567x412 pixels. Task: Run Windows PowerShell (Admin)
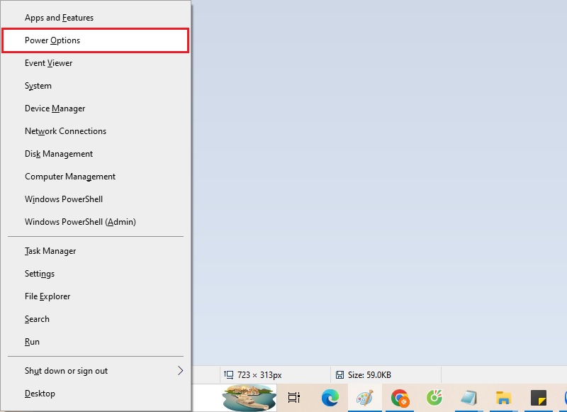[96, 222]
